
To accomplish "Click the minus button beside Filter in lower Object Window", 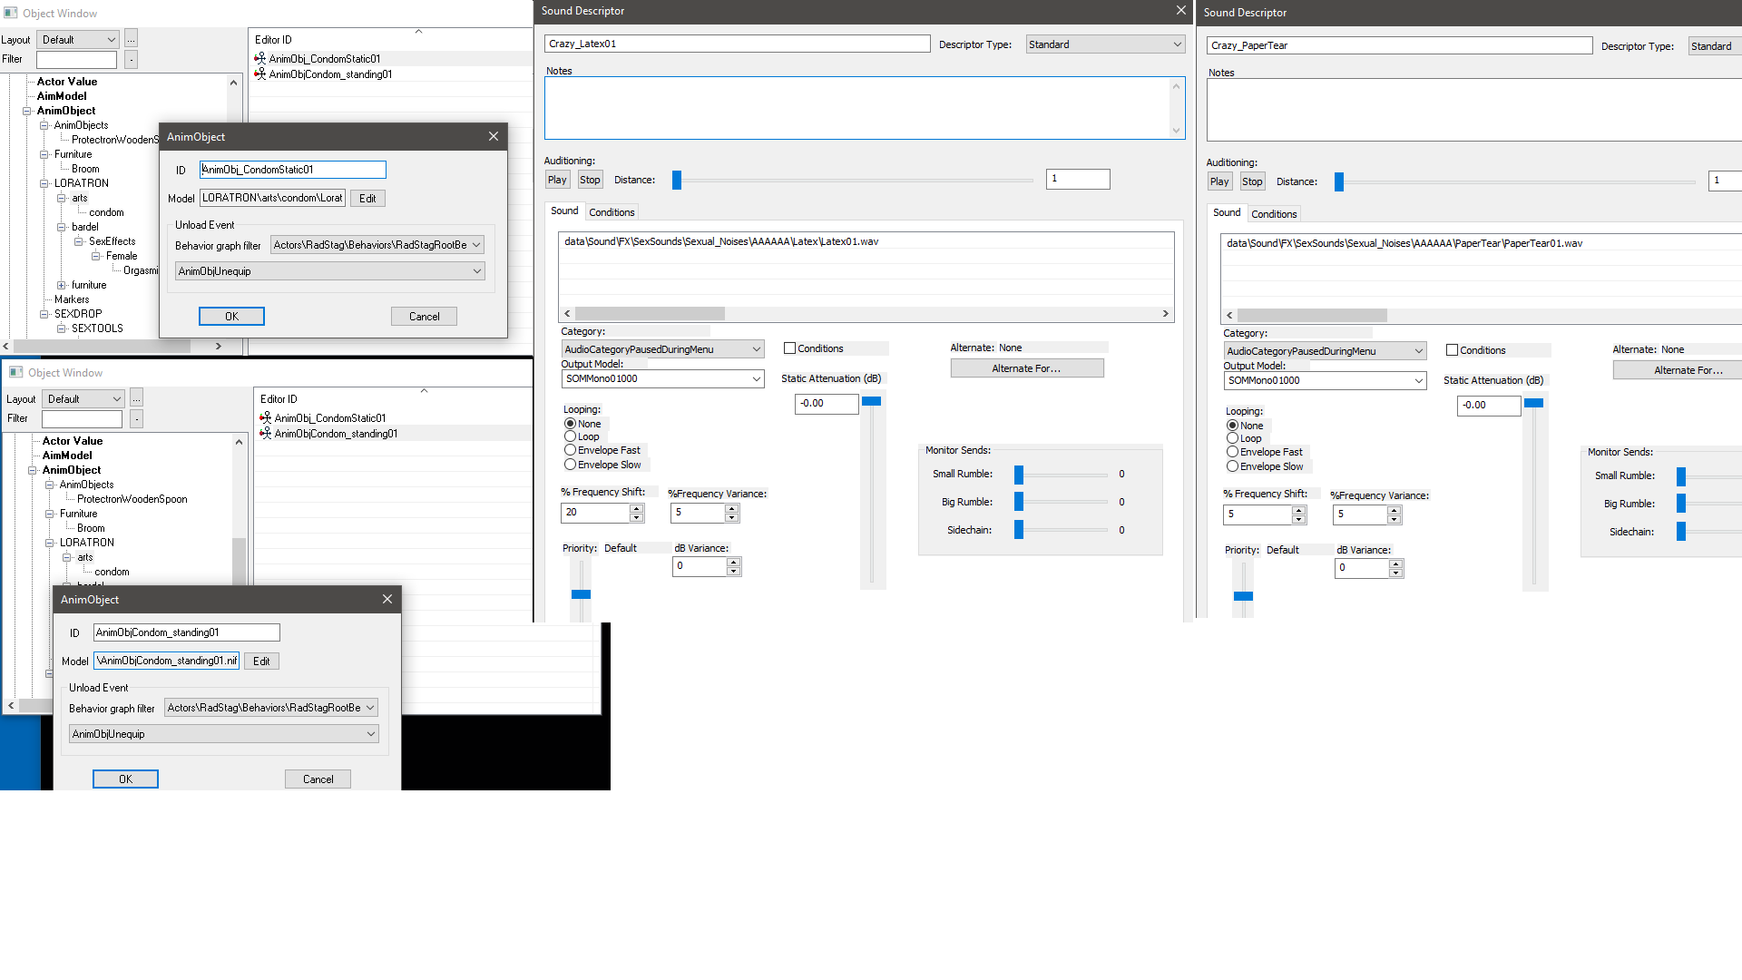I will pos(137,418).
